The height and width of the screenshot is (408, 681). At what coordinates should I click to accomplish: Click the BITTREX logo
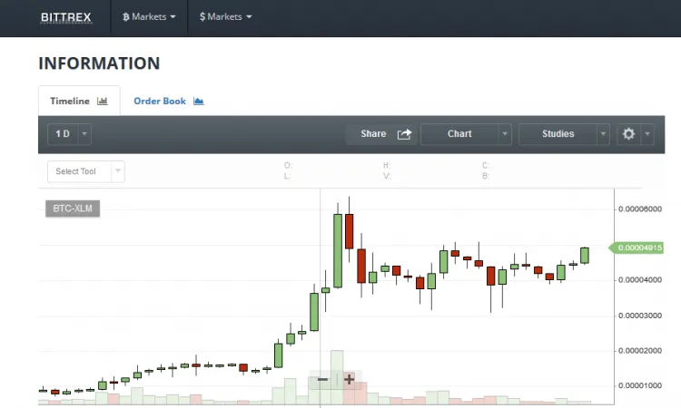(66, 17)
